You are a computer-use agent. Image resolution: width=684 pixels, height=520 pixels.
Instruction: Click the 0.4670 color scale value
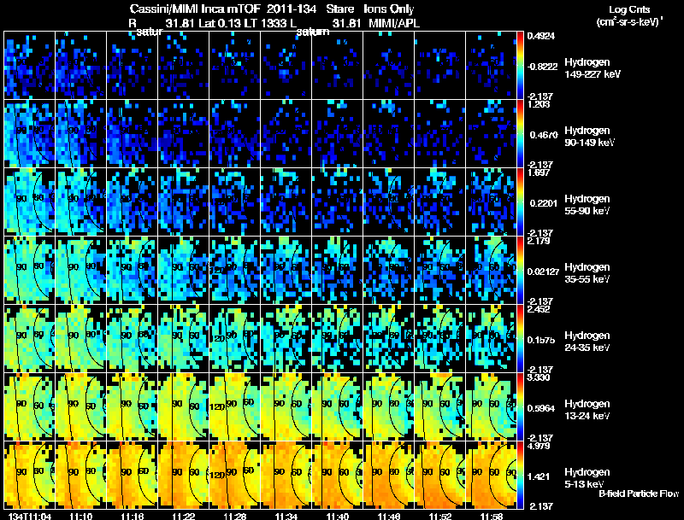tap(544, 135)
